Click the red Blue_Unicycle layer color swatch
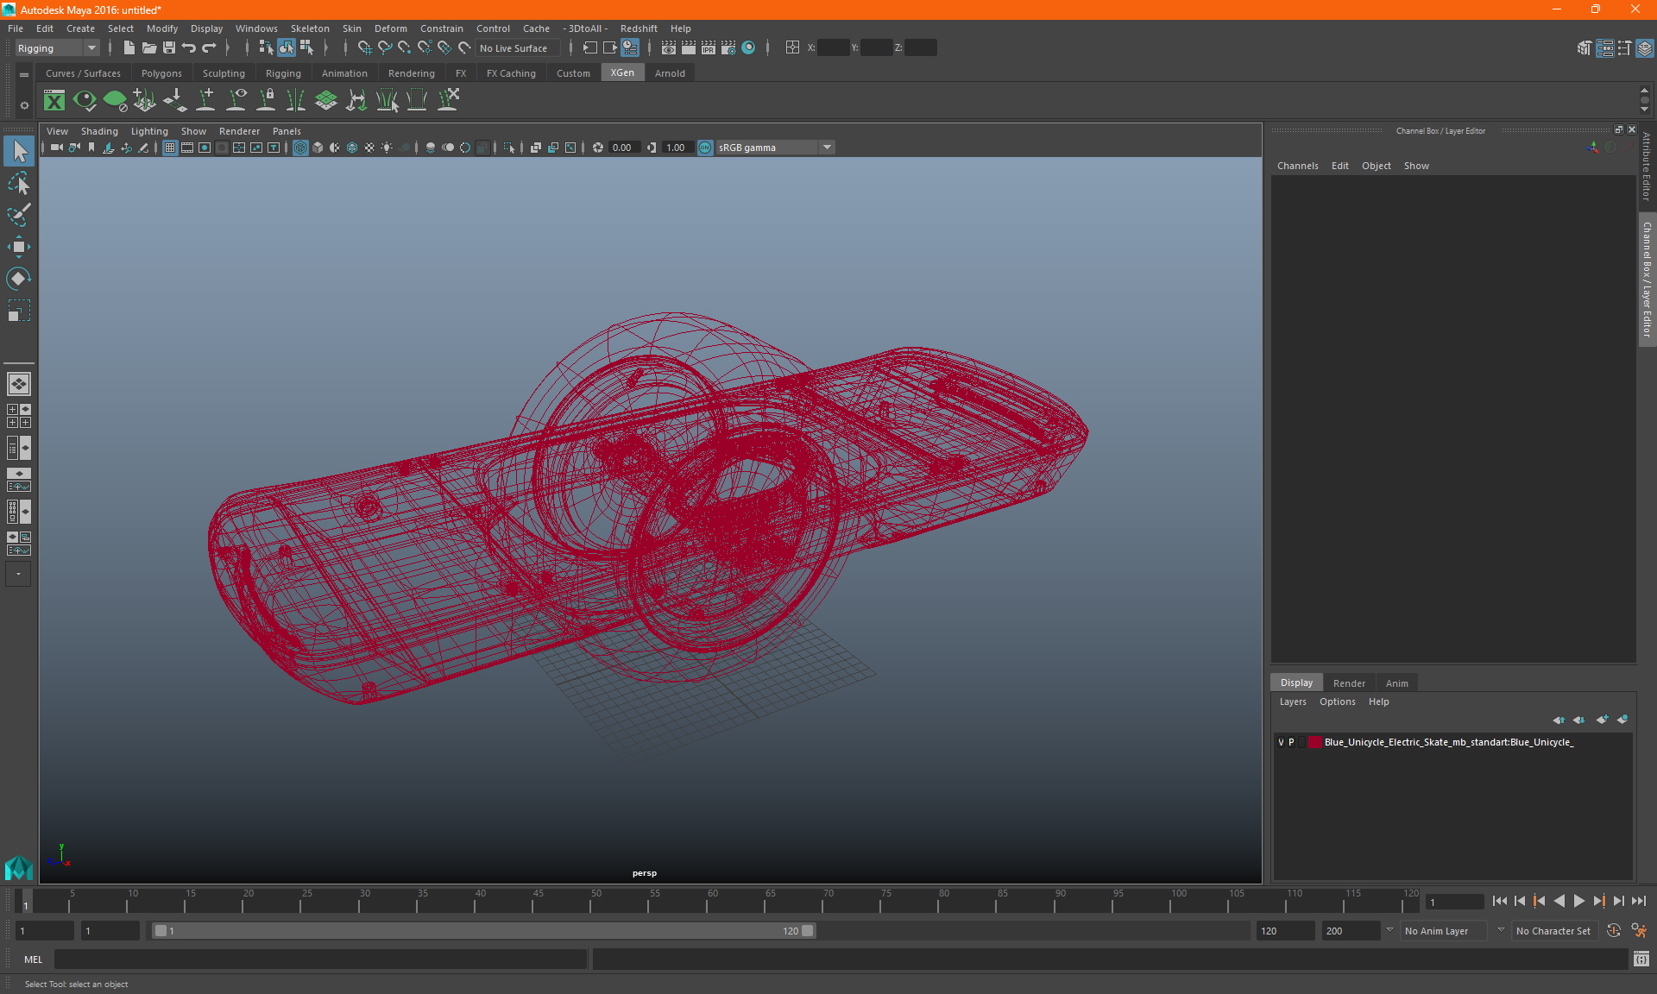This screenshot has width=1657, height=994. (1314, 742)
